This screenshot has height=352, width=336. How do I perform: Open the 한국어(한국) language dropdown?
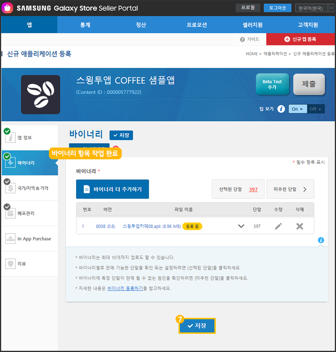(x=314, y=8)
